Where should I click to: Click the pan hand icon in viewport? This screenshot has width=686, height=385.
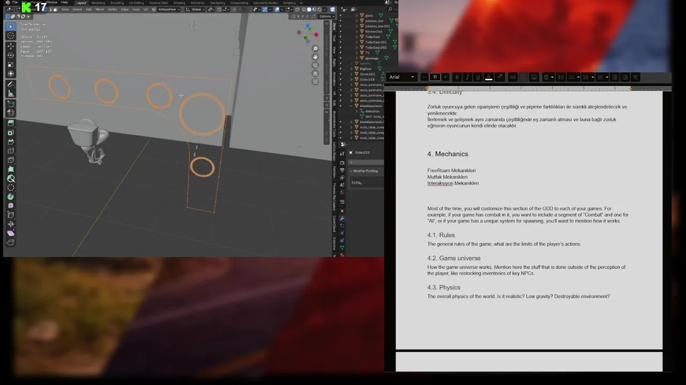click(316, 57)
